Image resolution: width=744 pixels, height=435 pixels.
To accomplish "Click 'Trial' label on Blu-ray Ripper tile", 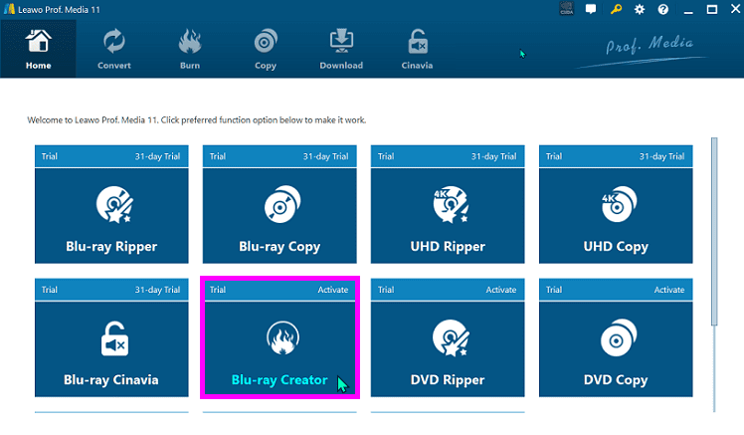I will (x=50, y=156).
